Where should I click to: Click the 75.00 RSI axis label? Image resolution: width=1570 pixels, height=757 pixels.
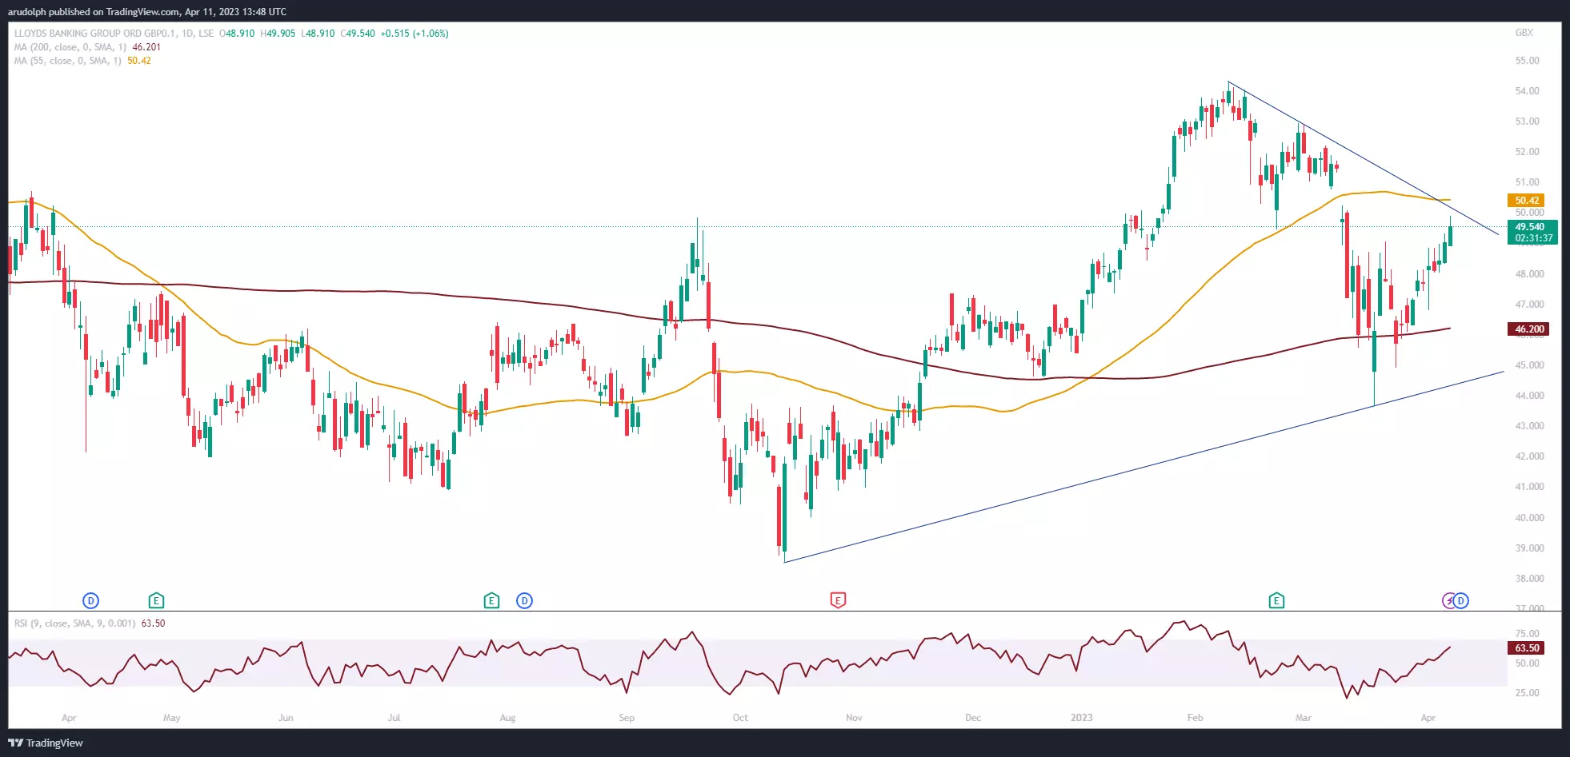(1527, 634)
